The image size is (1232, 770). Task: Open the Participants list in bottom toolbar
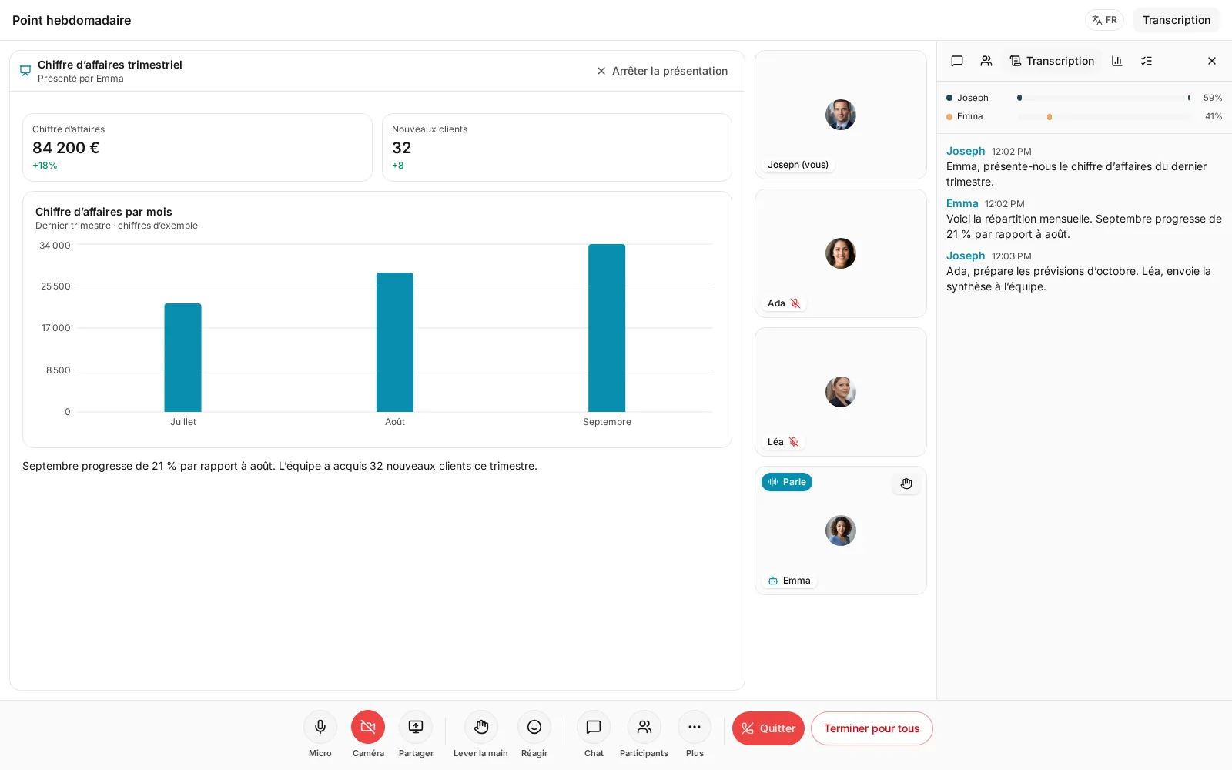[x=644, y=727]
